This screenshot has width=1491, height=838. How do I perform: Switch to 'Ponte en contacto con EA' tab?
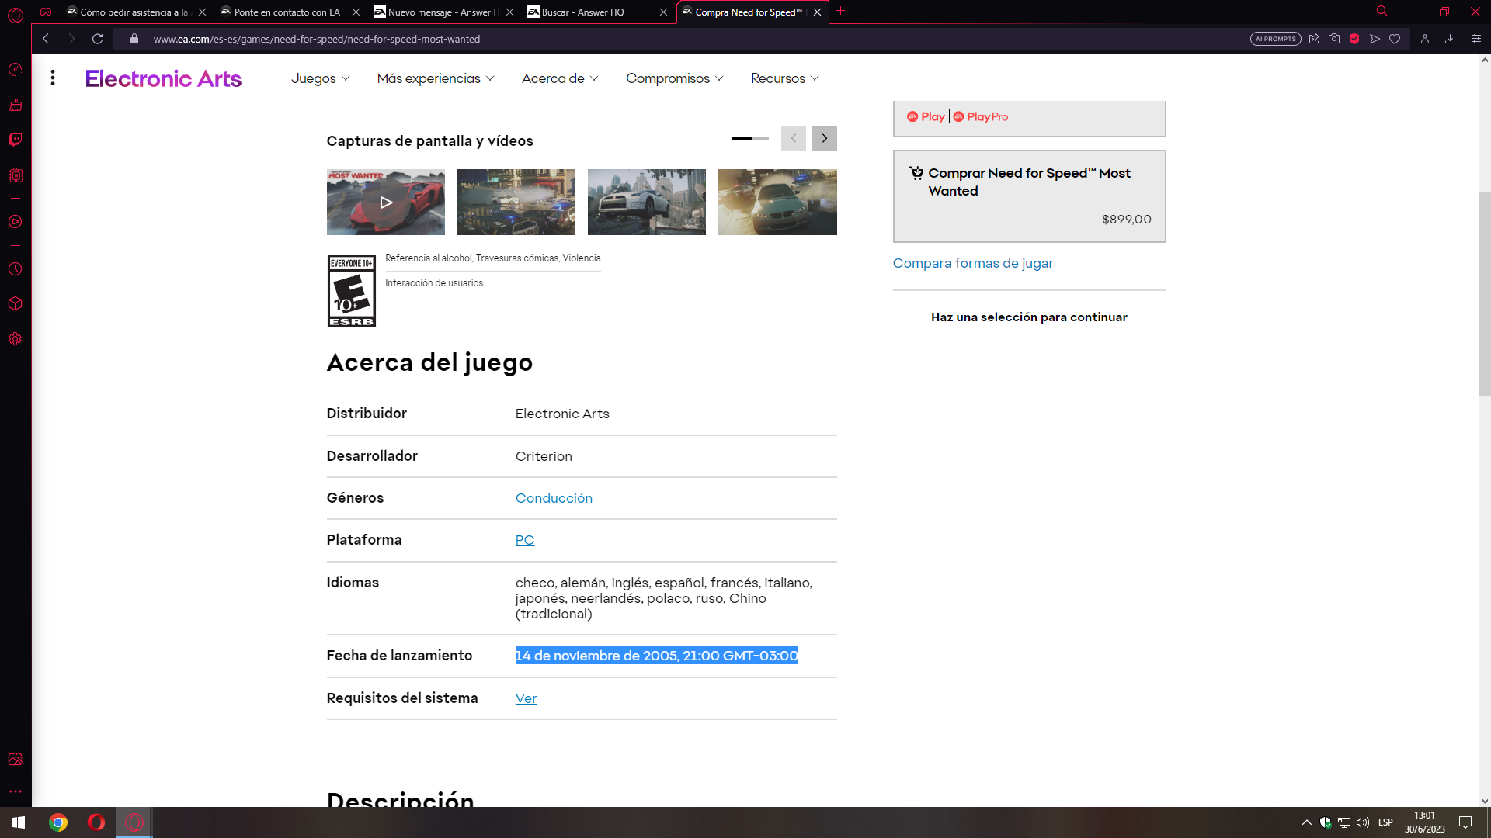click(x=287, y=12)
